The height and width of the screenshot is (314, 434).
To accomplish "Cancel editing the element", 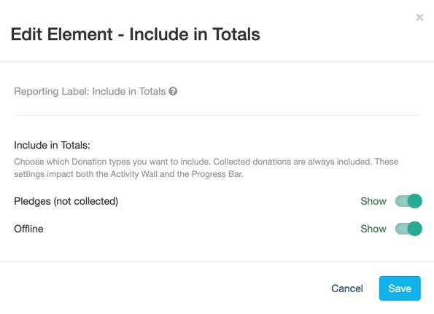I will tap(347, 289).
